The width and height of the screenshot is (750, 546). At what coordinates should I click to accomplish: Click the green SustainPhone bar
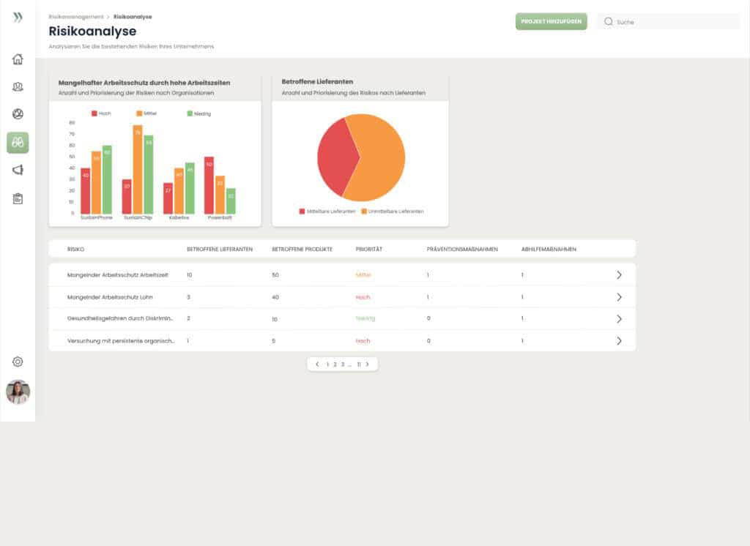click(x=107, y=180)
